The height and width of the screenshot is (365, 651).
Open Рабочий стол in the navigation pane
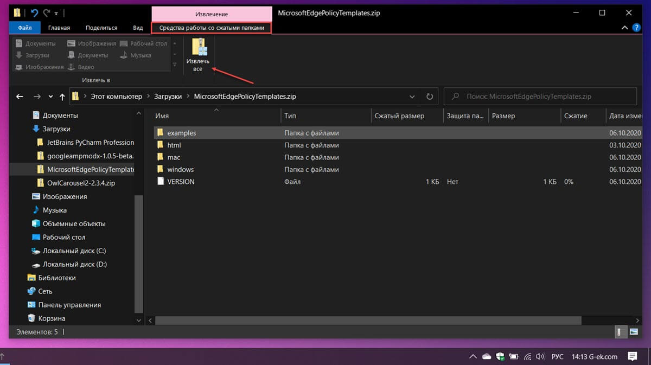coord(64,238)
